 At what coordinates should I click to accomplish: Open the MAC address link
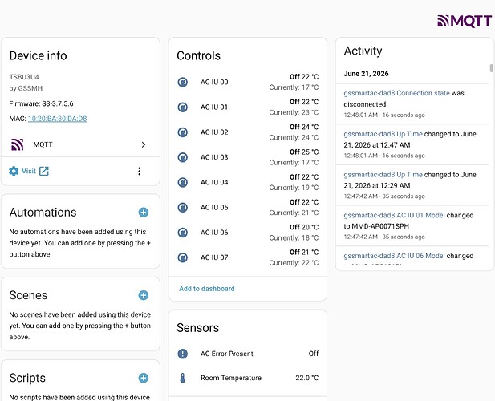click(57, 119)
